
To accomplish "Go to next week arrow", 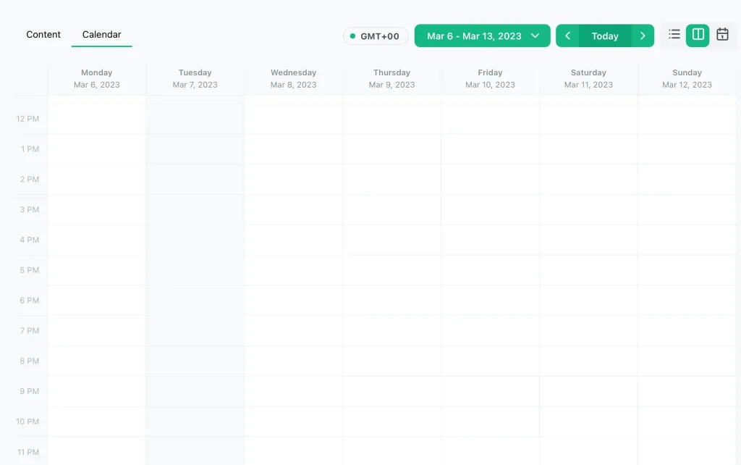I will click(643, 36).
